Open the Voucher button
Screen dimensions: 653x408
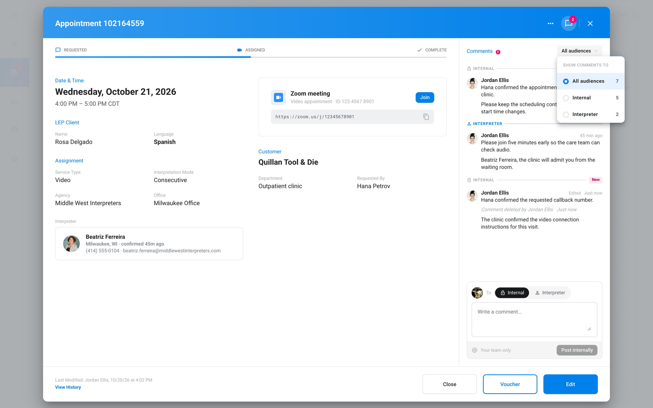(x=510, y=384)
